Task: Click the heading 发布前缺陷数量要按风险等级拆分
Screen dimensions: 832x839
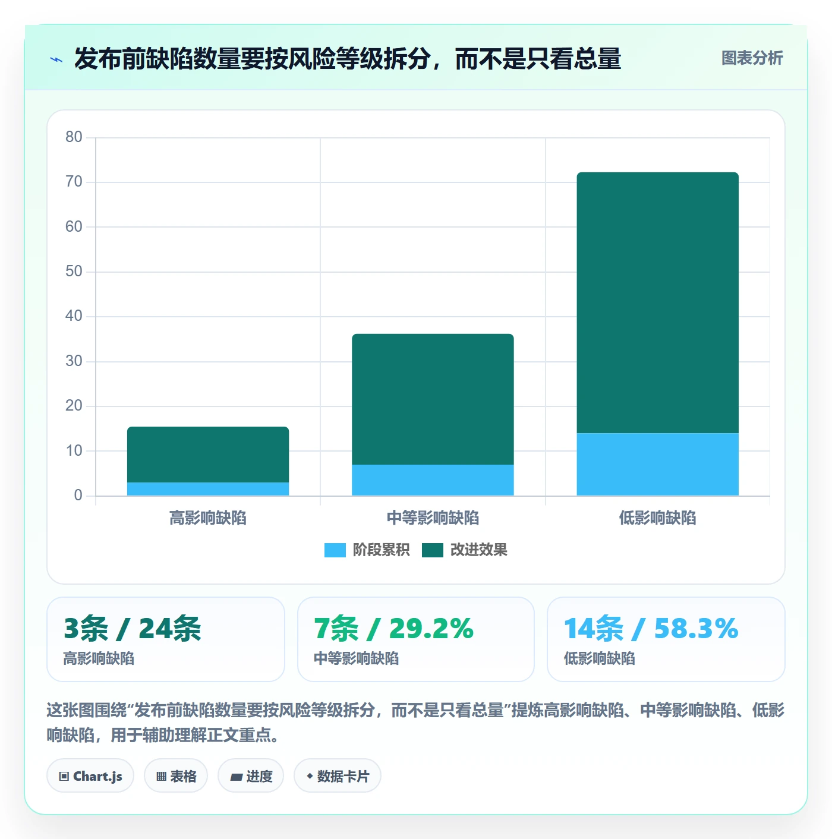Action: (x=348, y=59)
